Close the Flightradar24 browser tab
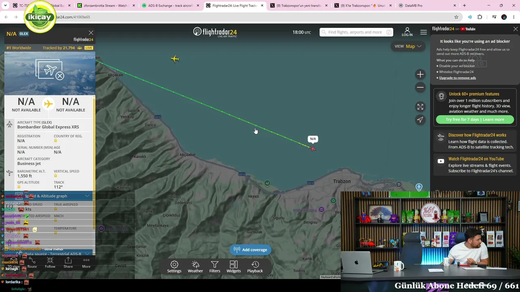 coord(262,6)
